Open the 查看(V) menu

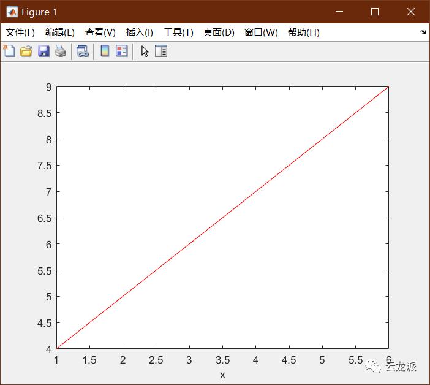(100, 32)
